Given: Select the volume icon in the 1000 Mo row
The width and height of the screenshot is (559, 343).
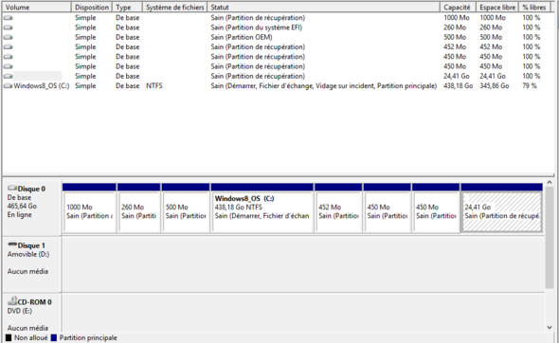Looking at the screenshot, I should coord(8,18).
